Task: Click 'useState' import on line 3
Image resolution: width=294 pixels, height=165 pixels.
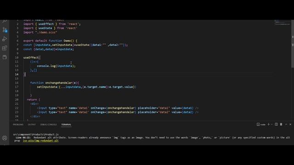Action: (x=45, y=28)
